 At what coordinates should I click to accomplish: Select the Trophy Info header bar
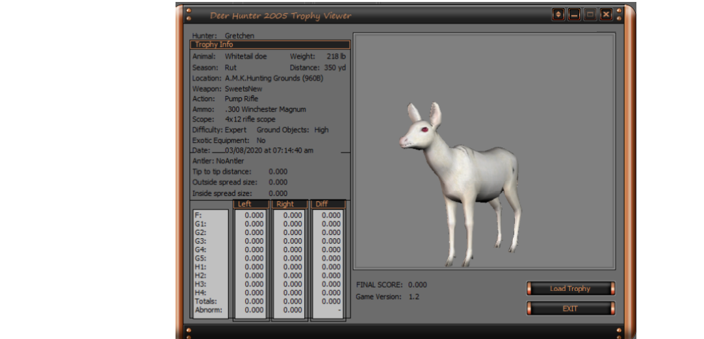pos(270,45)
